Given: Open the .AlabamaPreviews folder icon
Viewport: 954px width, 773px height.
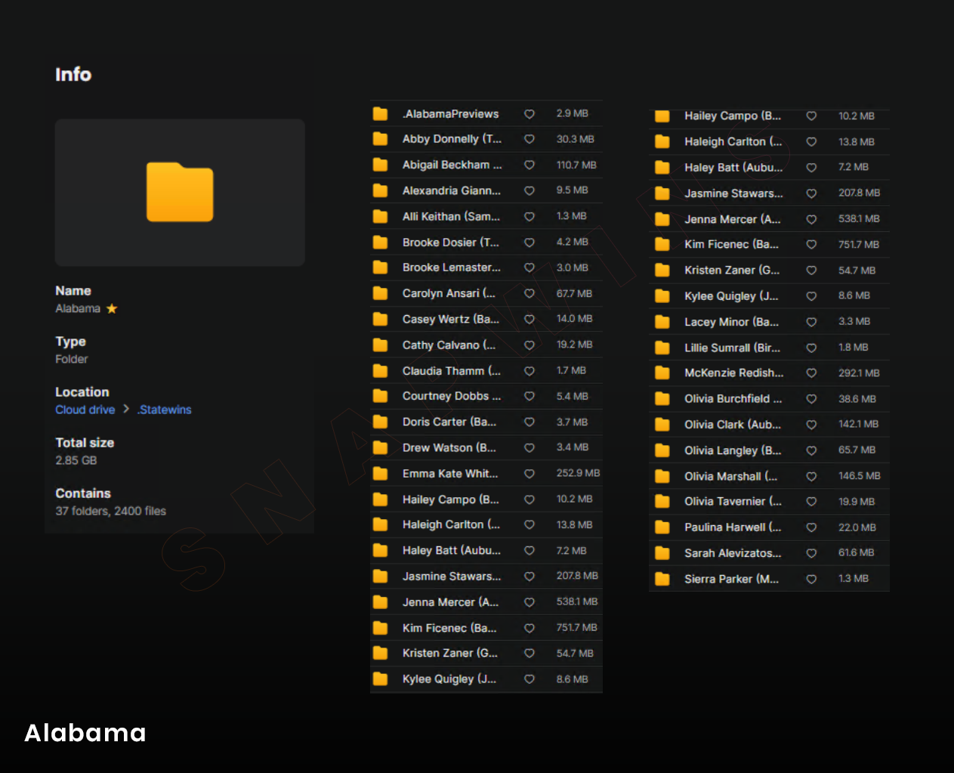Looking at the screenshot, I should [x=381, y=114].
